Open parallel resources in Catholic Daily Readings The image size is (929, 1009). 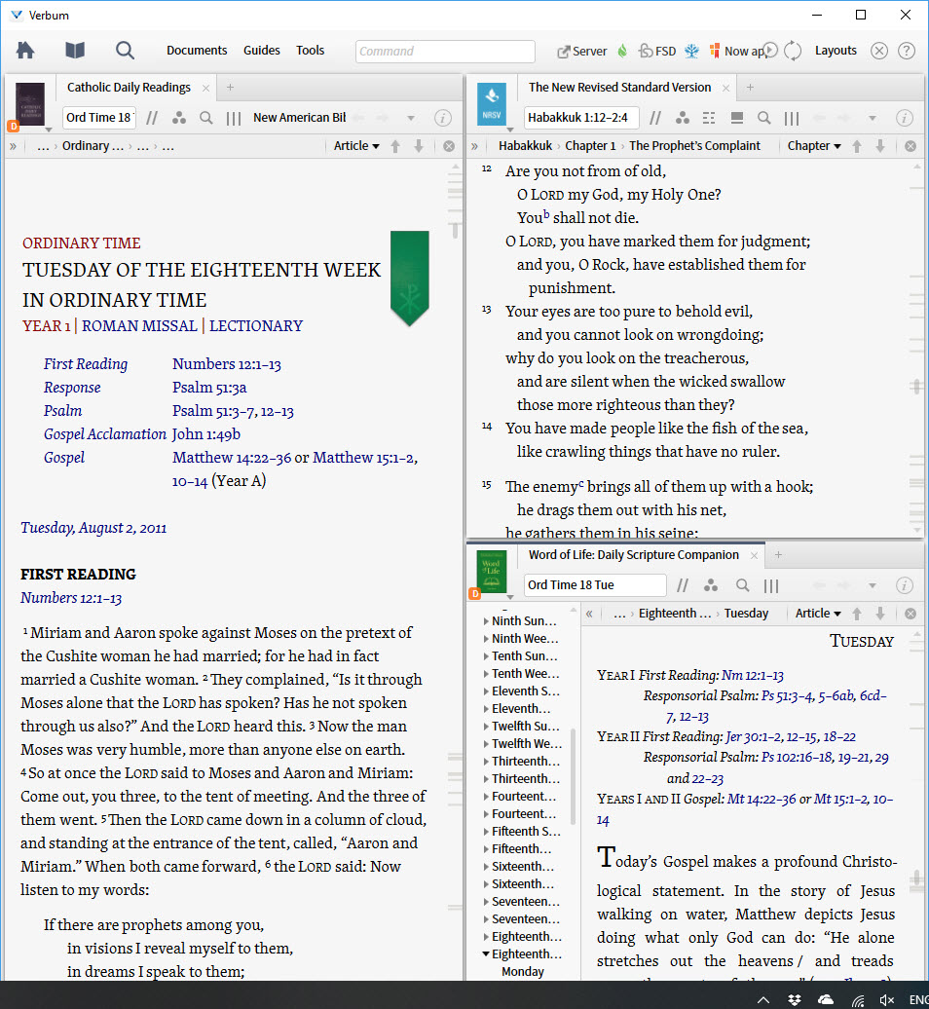click(x=152, y=118)
